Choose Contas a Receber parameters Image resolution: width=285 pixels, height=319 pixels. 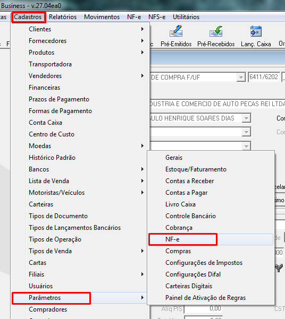pyautogui.click(x=211, y=181)
